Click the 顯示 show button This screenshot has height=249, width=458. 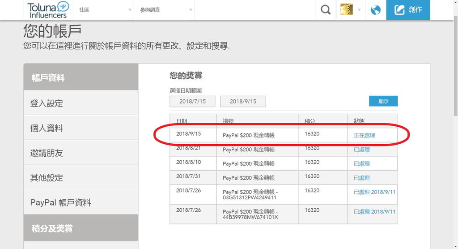coord(383,101)
